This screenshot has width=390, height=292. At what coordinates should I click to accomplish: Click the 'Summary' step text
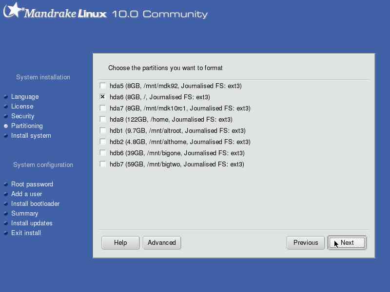coord(25,214)
